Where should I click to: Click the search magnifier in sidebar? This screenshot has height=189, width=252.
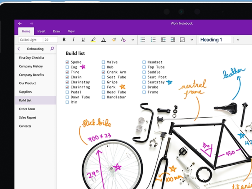(52, 49)
